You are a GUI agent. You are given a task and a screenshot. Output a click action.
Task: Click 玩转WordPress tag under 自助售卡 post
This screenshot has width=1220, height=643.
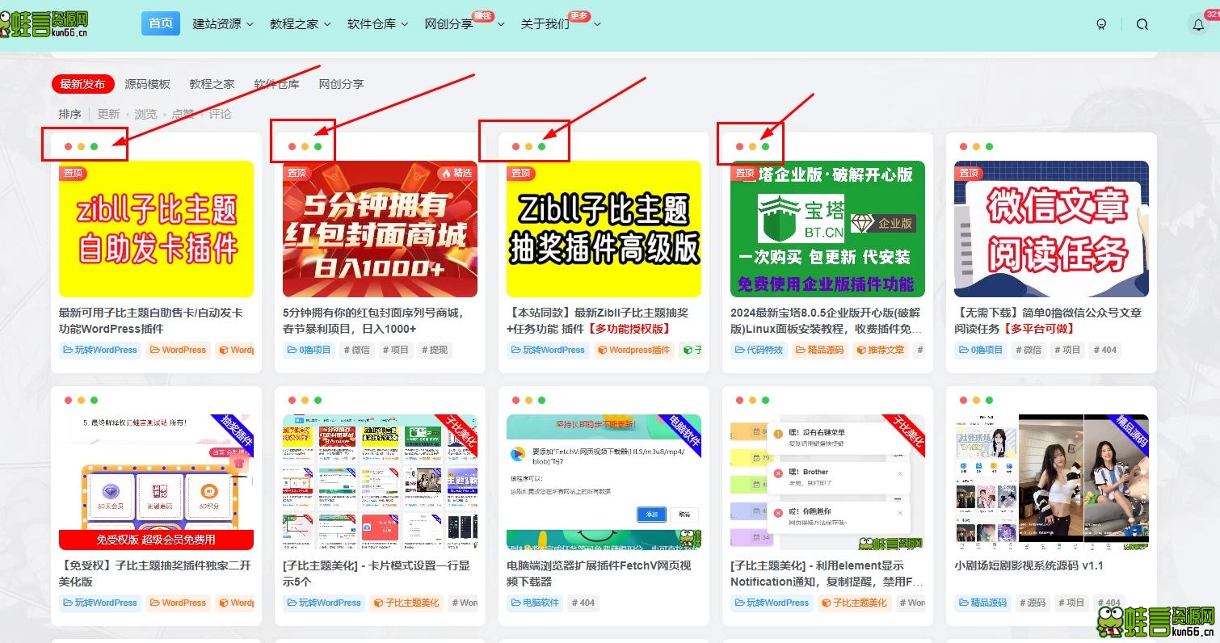(100, 350)
